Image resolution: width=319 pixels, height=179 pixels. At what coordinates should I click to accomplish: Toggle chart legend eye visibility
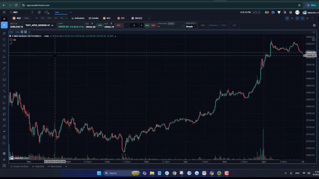pyautogui.click(x=15, y=40)
